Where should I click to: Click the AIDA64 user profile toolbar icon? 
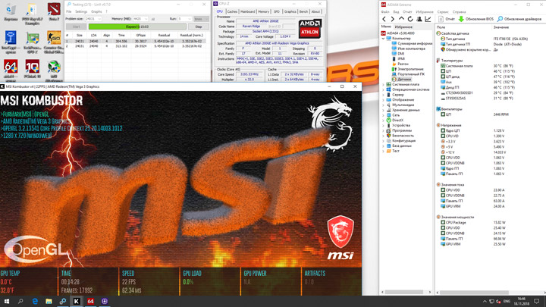pos(419,19)
